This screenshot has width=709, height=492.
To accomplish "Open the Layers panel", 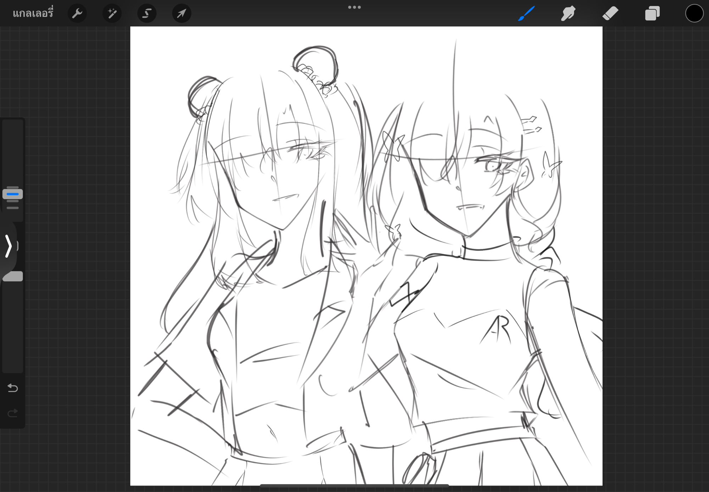I will [652, 13].
